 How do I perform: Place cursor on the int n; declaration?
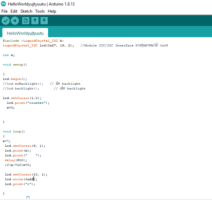(x=9, y=55)
